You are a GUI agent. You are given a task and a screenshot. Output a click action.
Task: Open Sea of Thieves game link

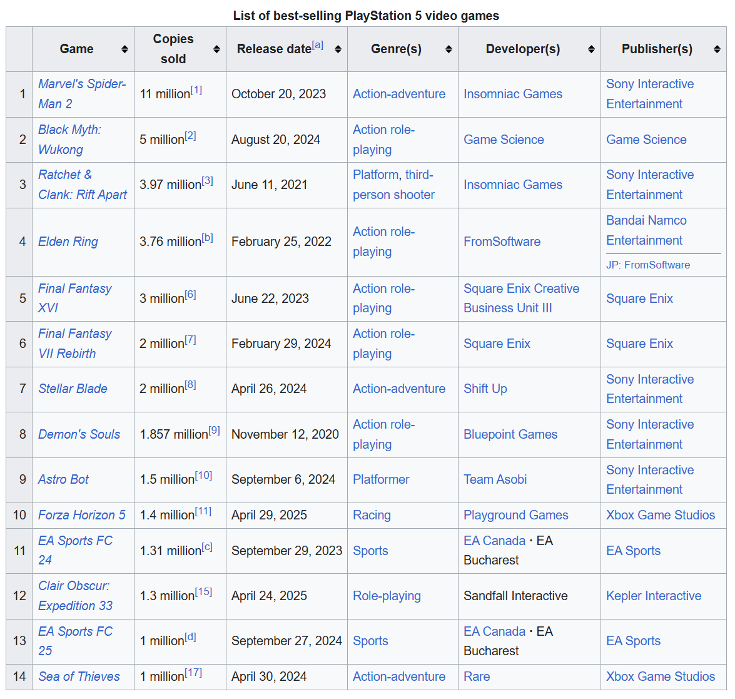pyautogui.click(x=79, y=676)
